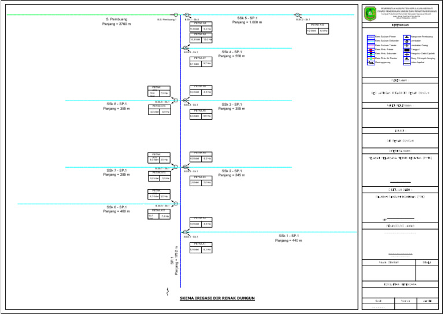The height and width of the screenshot is (314, 444).
Task: Click the gate symbol on SSk 4 branch
Action: tap(185, 48)
